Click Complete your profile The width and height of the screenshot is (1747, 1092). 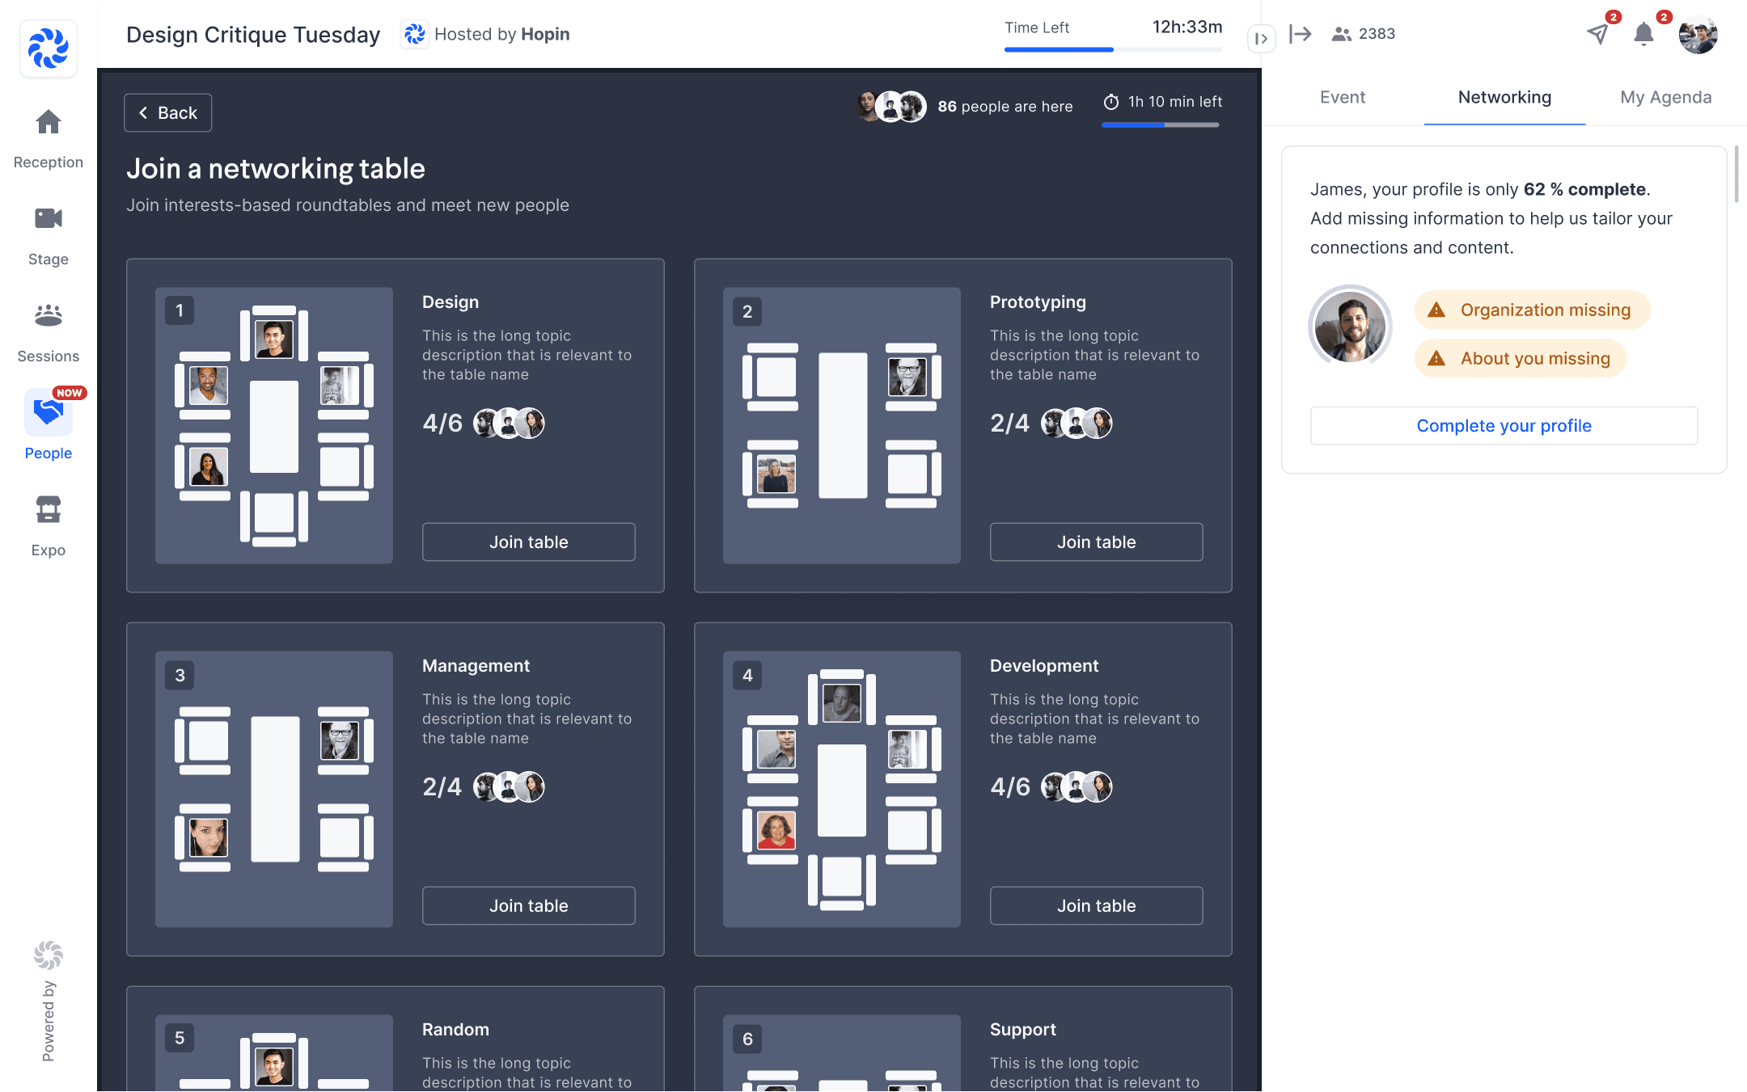click(1504, 426)
